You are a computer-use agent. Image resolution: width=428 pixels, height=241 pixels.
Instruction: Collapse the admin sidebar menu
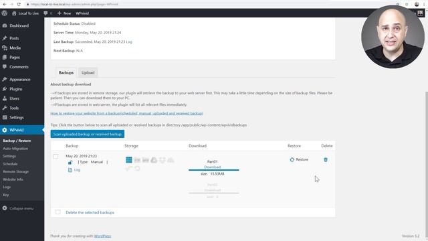click(18, 208)
